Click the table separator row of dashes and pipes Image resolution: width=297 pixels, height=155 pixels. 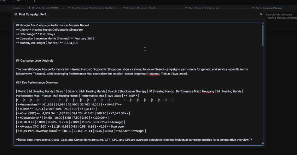click(x=95, y=100)
